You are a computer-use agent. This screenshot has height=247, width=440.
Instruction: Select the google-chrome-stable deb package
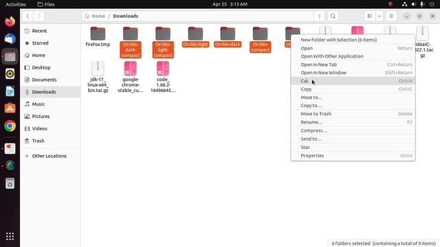(131, 77)
